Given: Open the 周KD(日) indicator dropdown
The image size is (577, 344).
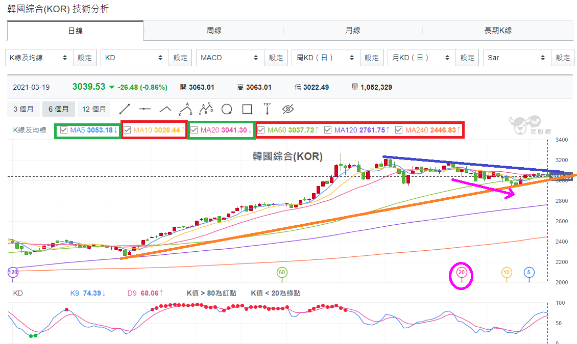Looking at the screenshot, I should point(326,58).
